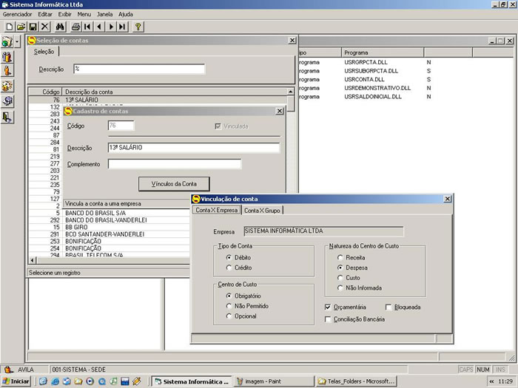This screenshot has width=518, height=388.
Task: Click the Descrição da conta column header
Action: pos(175,92)
